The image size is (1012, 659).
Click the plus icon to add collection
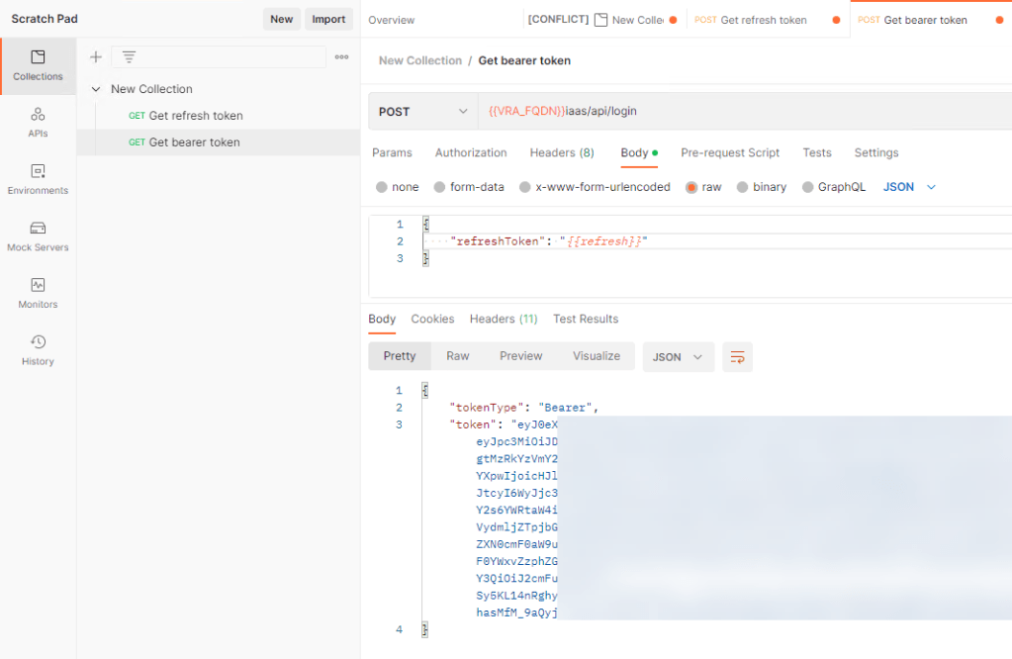point(96,57)
